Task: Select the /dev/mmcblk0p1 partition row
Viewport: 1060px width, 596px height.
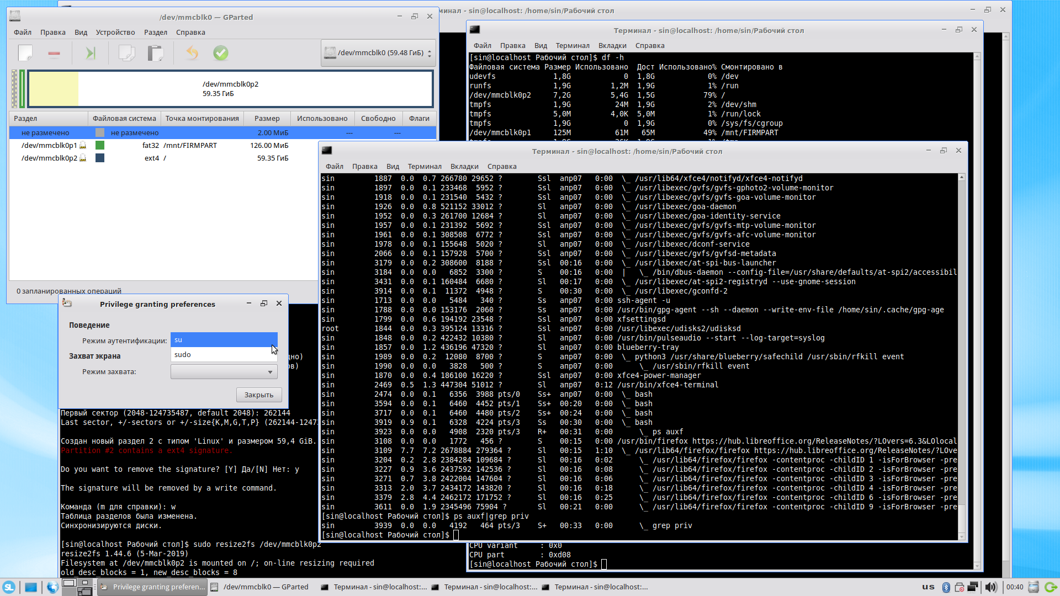Action: (50, 146)
